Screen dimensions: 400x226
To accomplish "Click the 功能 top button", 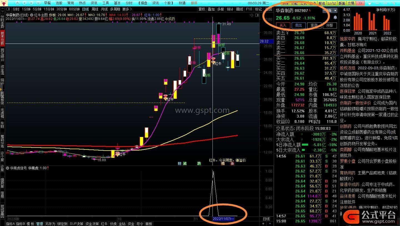I will [x=294, y=3].
